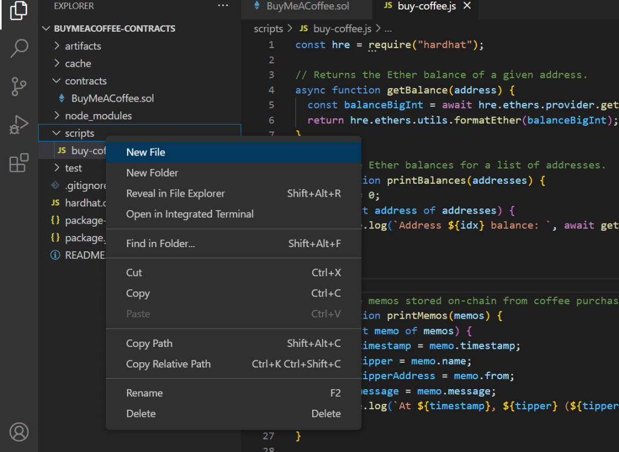Screen dimensions: 619x452
Task: Open BuyMeACoffee.sol in the file tree
Action: [112, 98]
